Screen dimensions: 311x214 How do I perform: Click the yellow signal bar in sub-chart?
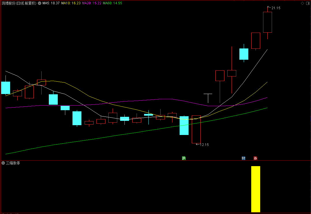[x=256, y=189]
